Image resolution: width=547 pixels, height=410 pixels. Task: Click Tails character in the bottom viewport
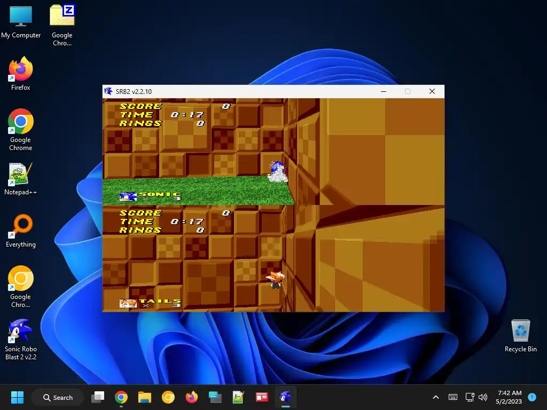[x=275, y=280]
